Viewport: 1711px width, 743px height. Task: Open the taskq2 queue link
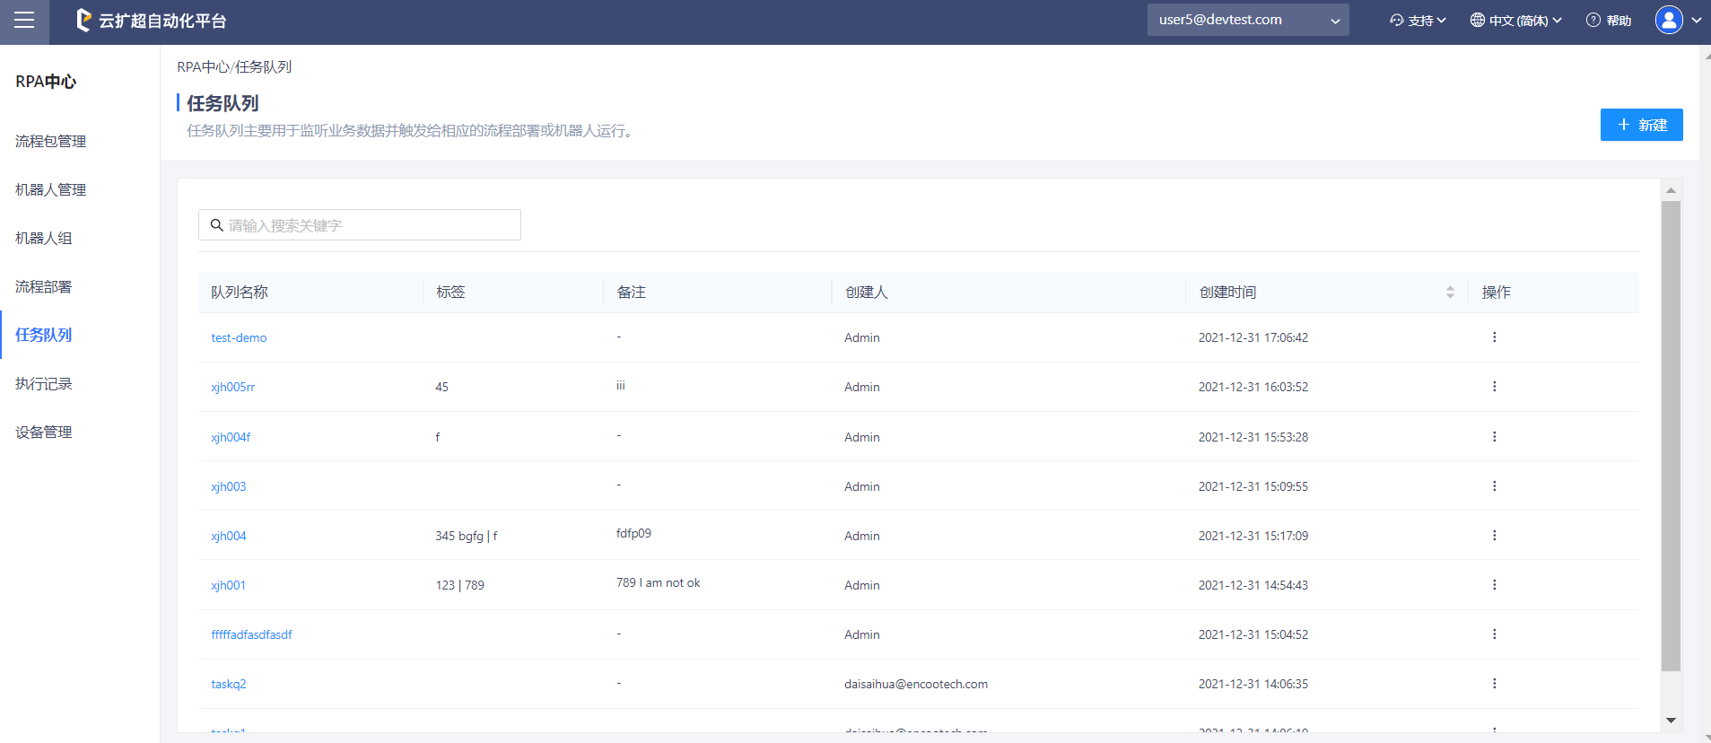pos(229,684)
